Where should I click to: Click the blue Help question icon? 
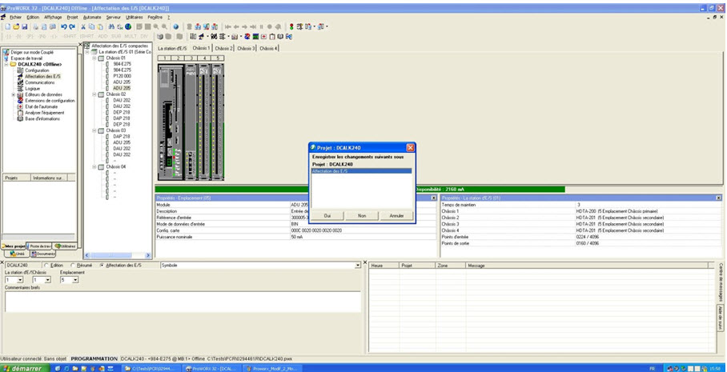click(x=175, y=27)
